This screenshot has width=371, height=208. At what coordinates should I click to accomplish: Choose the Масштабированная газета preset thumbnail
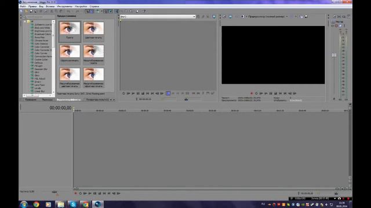coord(93,55)
